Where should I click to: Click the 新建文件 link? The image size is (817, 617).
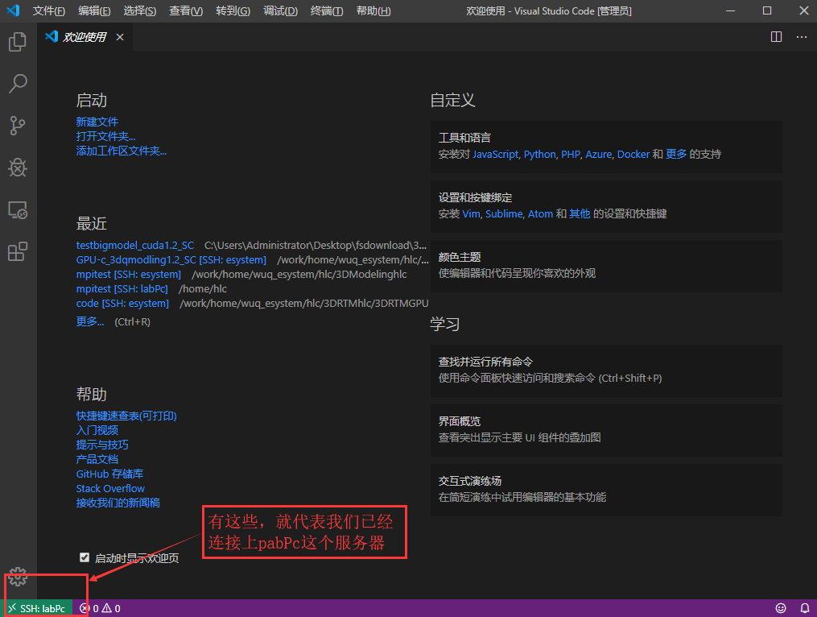(x=97, y=122)
